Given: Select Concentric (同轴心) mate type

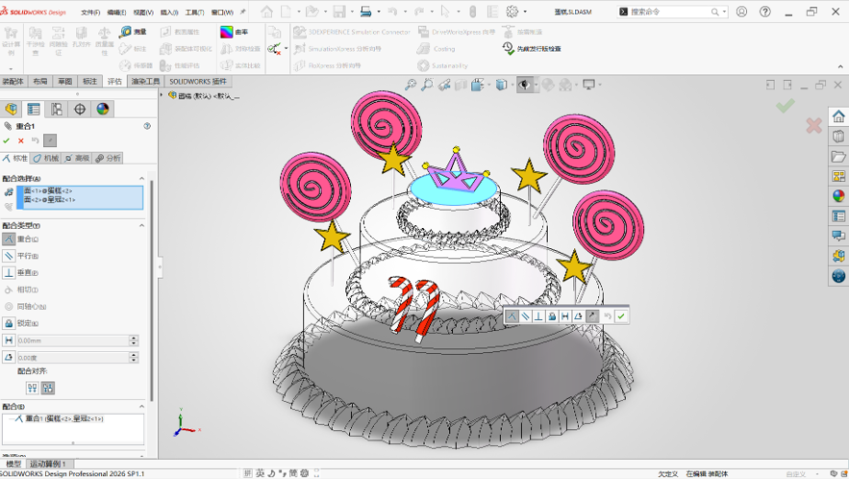Looking at the screenshot, I should click(9, 307).
